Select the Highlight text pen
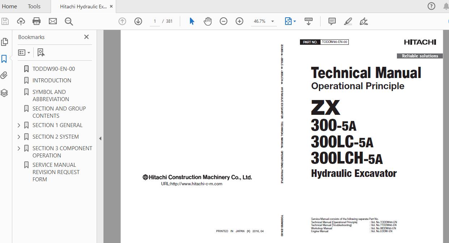 (x=348, y=21)
